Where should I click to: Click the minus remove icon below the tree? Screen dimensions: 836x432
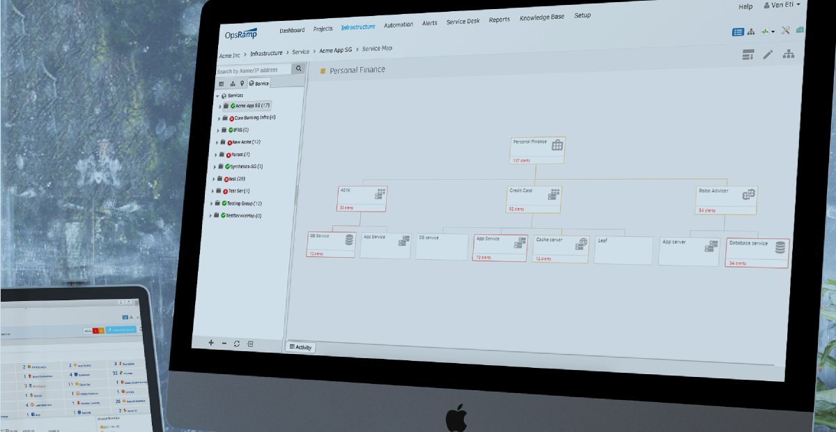[224, 344]
